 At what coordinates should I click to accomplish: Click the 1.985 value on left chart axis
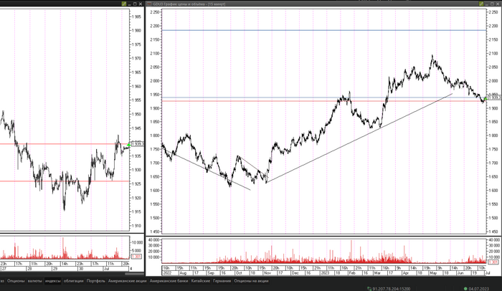coord(138,16)
